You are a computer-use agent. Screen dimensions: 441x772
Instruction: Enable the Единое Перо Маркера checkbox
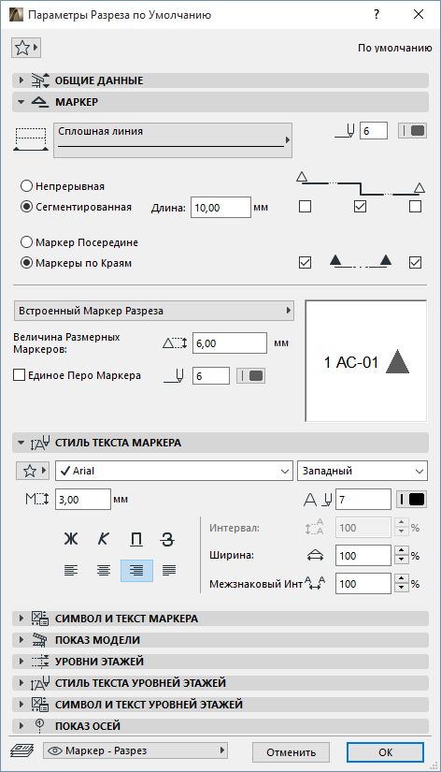(x=20, y=375)
